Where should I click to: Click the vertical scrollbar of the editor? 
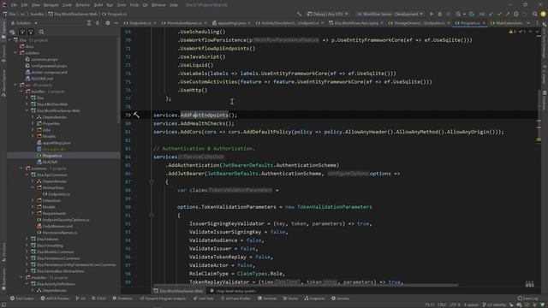pos(539,115)
